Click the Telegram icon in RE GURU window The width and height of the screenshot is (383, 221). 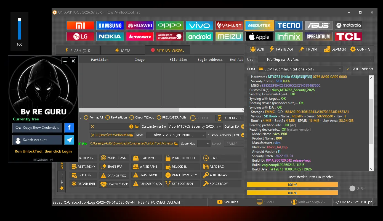(69, 140)
